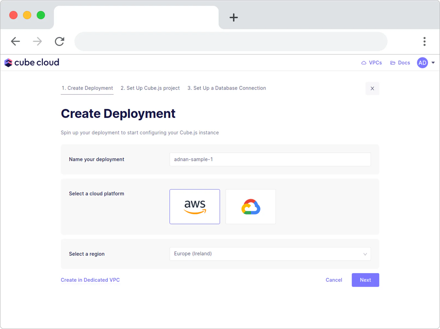Click the cube cloud logo
The height and width of the screenshot is (329, 440).
(32, 63)
